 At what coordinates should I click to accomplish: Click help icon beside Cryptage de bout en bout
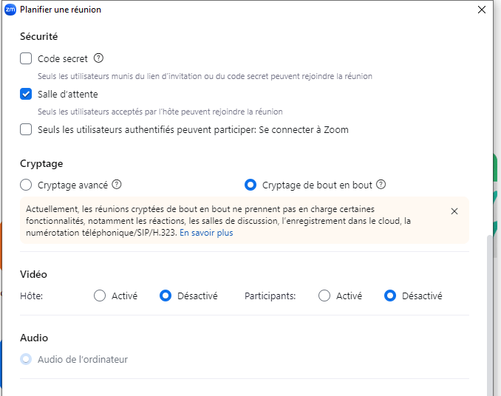click(x=381, y=185)
